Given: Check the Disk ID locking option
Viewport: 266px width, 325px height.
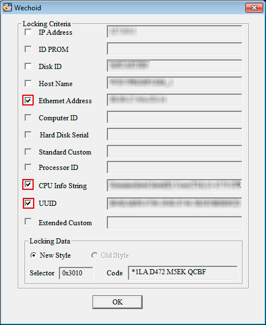Looking at the screenshot, I should [x=28, y=66].
